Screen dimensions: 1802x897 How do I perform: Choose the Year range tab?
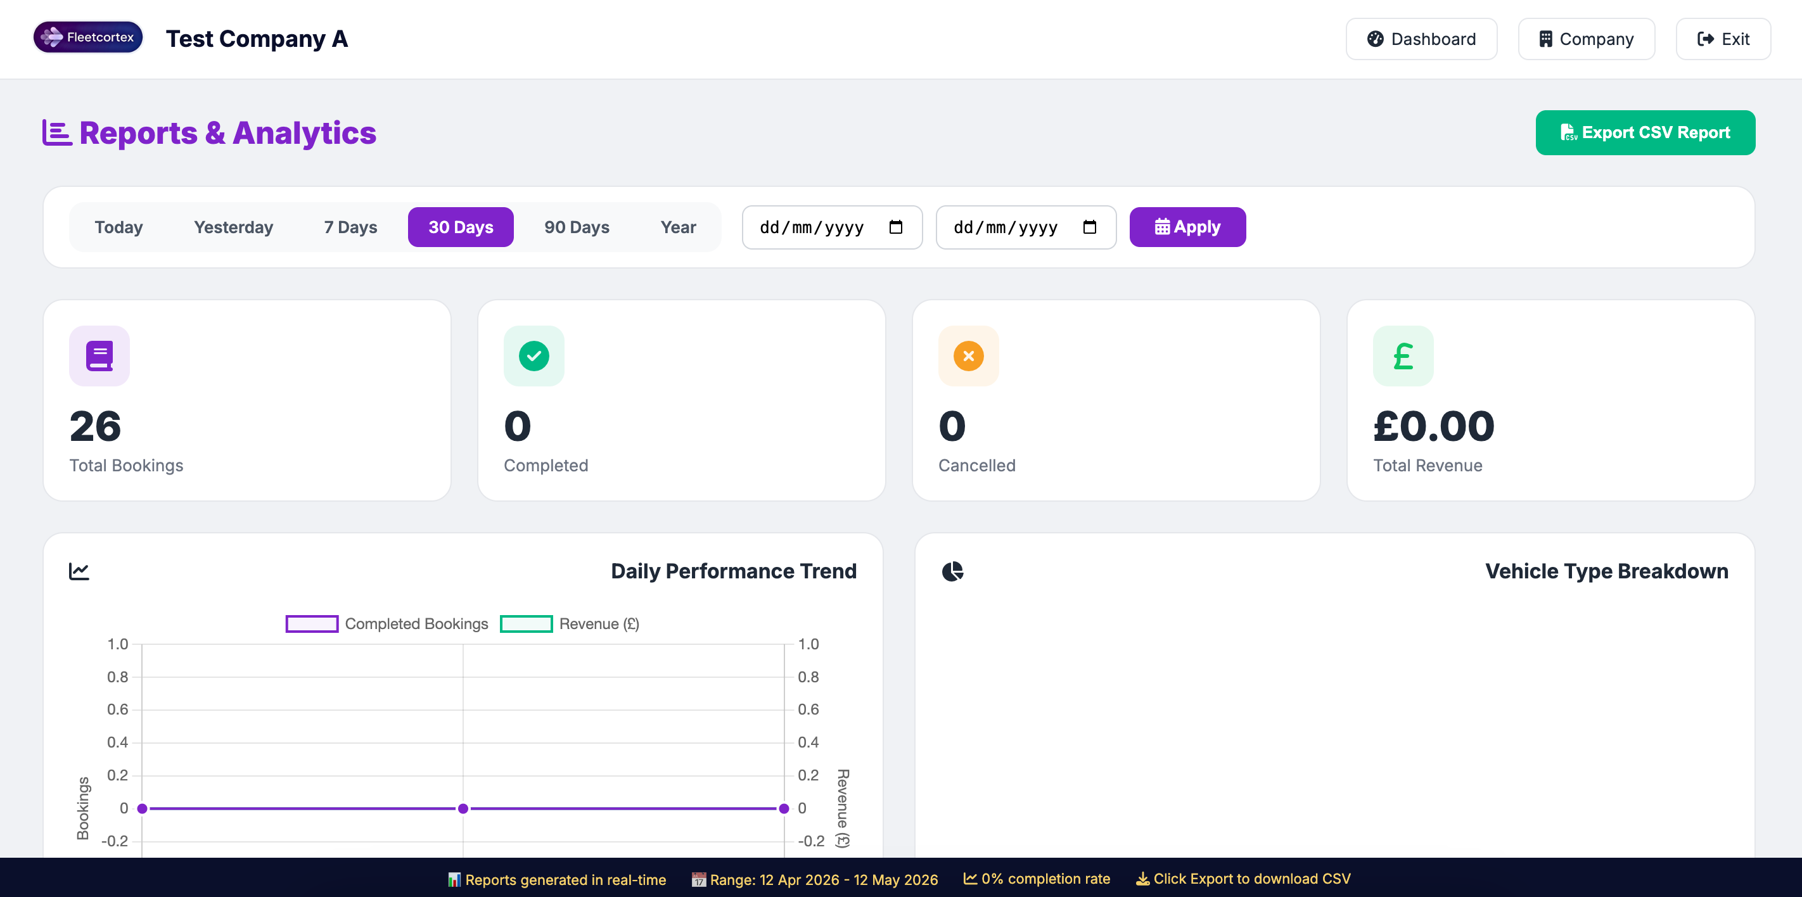(x=679, y=227)
